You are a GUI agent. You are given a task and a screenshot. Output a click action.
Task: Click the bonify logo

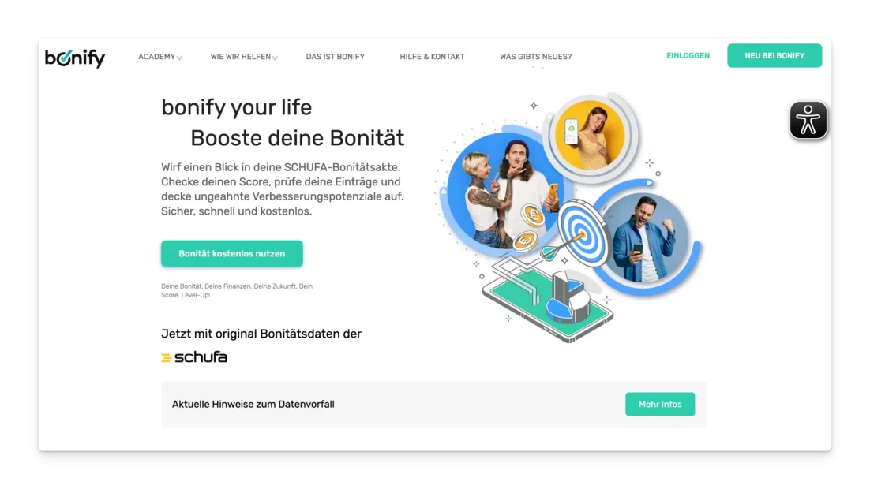75,58
